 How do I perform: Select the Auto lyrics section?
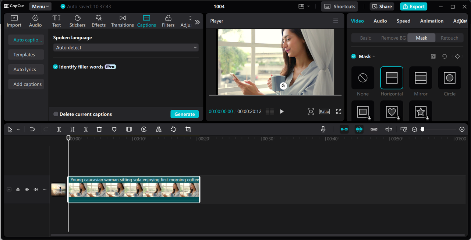pos(26,69)
